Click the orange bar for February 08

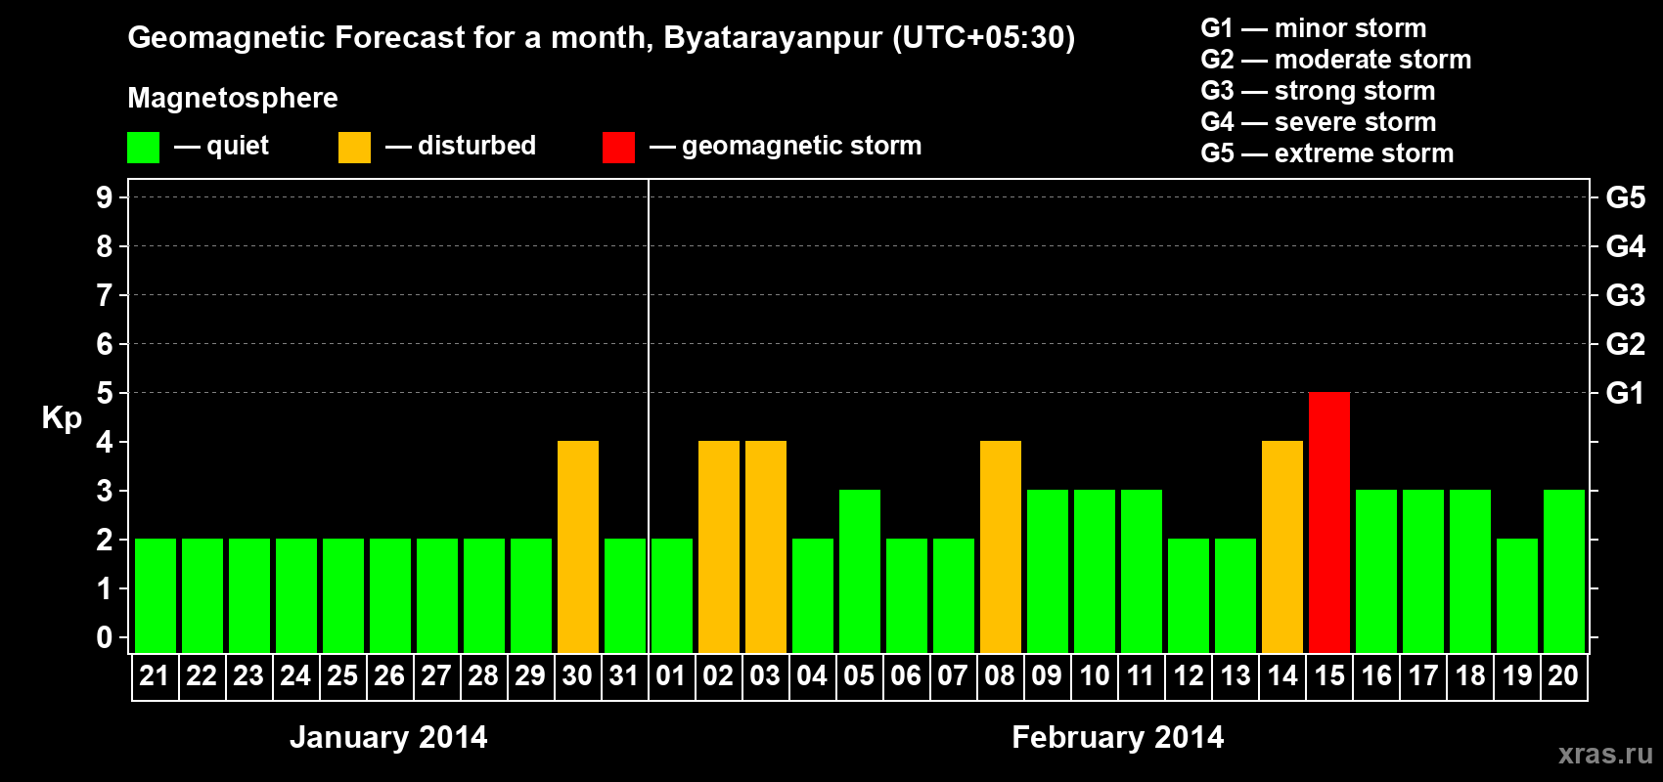click(1001, 546)
